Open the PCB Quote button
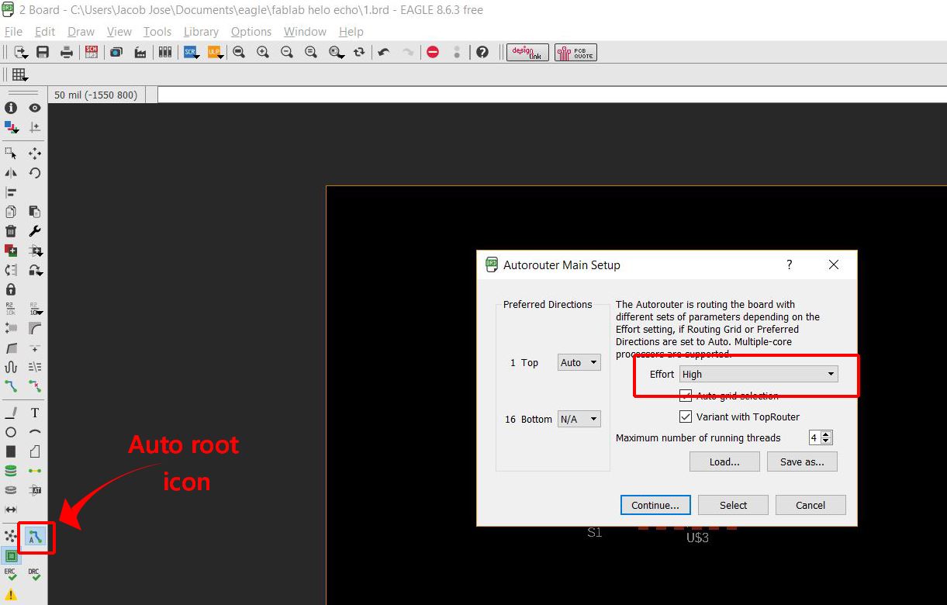 coord(575,52)
